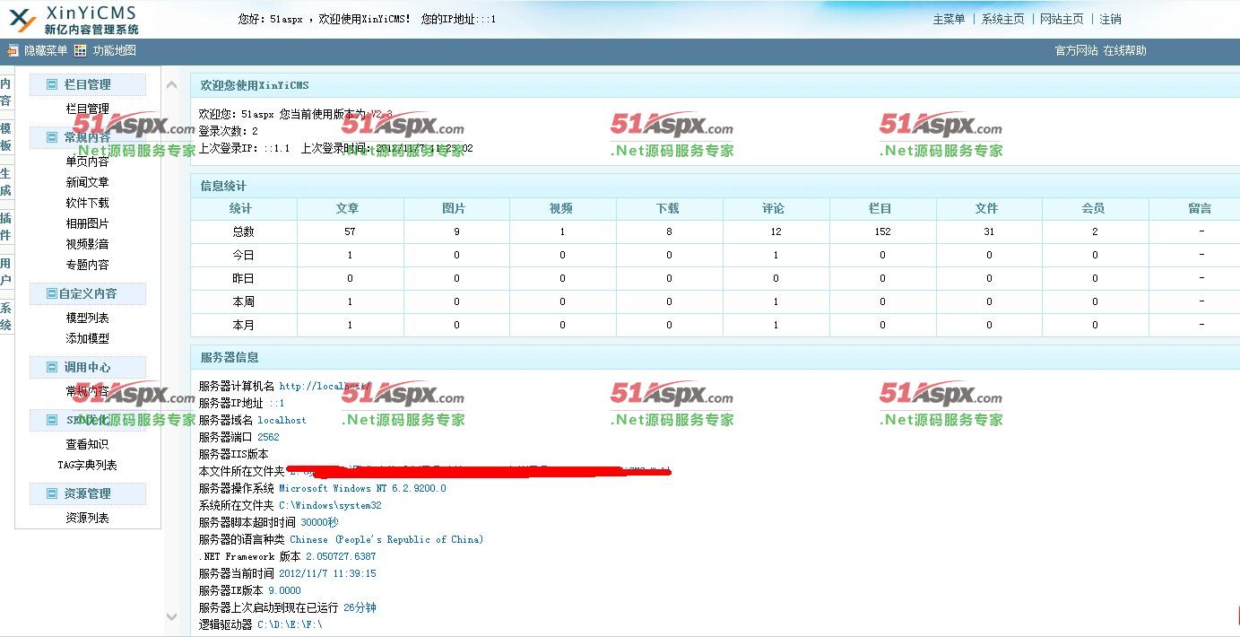Select 添加模型 in the sidebar
This screenshot has width=1240, height=637.
coord(87,339)
